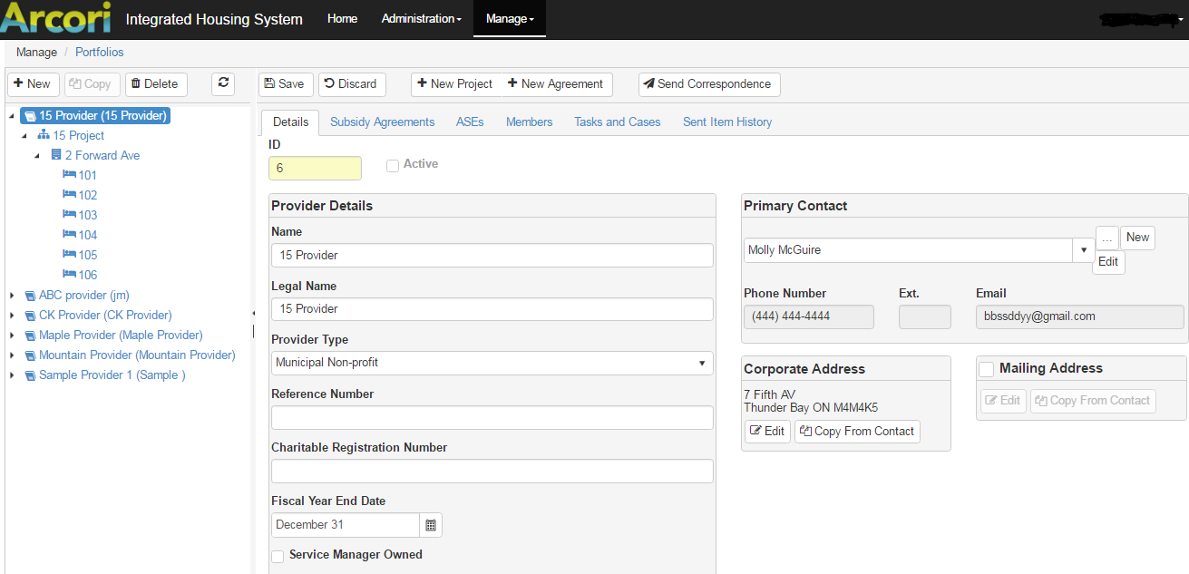Expand the Mountain Provider tree node
The image size is (1189, 574).
[11, 355]
